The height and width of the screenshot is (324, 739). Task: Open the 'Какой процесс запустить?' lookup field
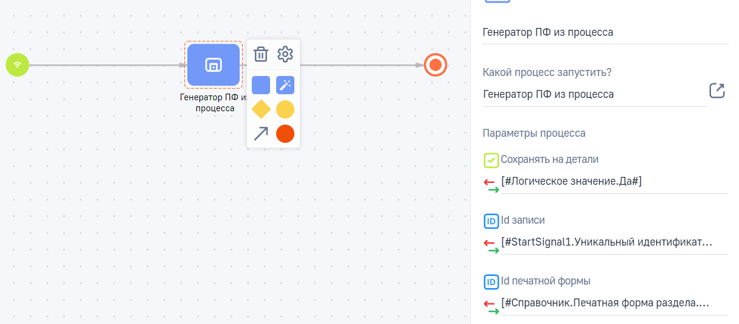click(x=594, y=95)
